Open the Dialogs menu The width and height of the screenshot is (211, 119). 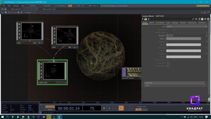[x=16, y=6]
